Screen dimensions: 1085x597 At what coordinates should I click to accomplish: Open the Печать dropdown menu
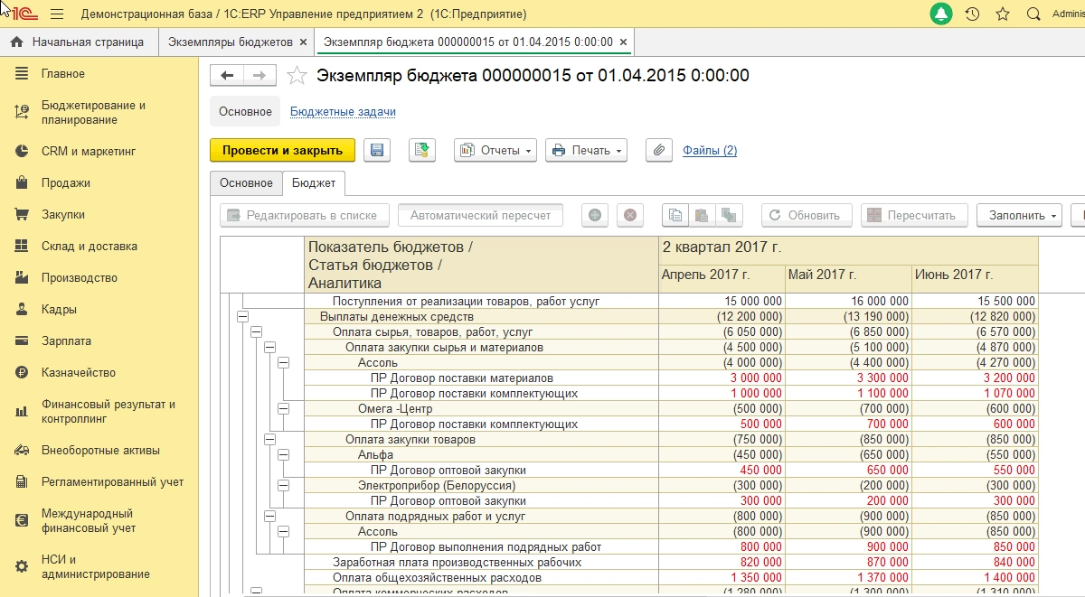pos(586,151)
